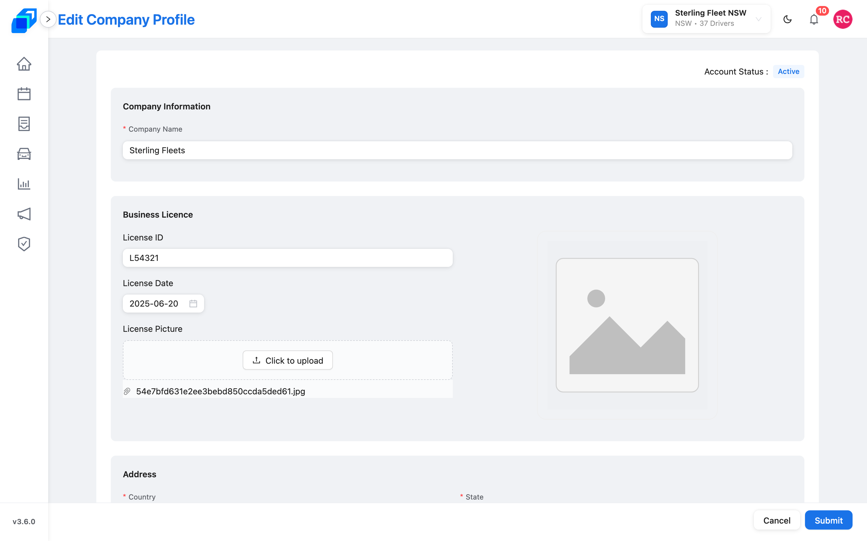
Task: Open the compliance shield check sidebar icon
Action: (x=24, y=244)
